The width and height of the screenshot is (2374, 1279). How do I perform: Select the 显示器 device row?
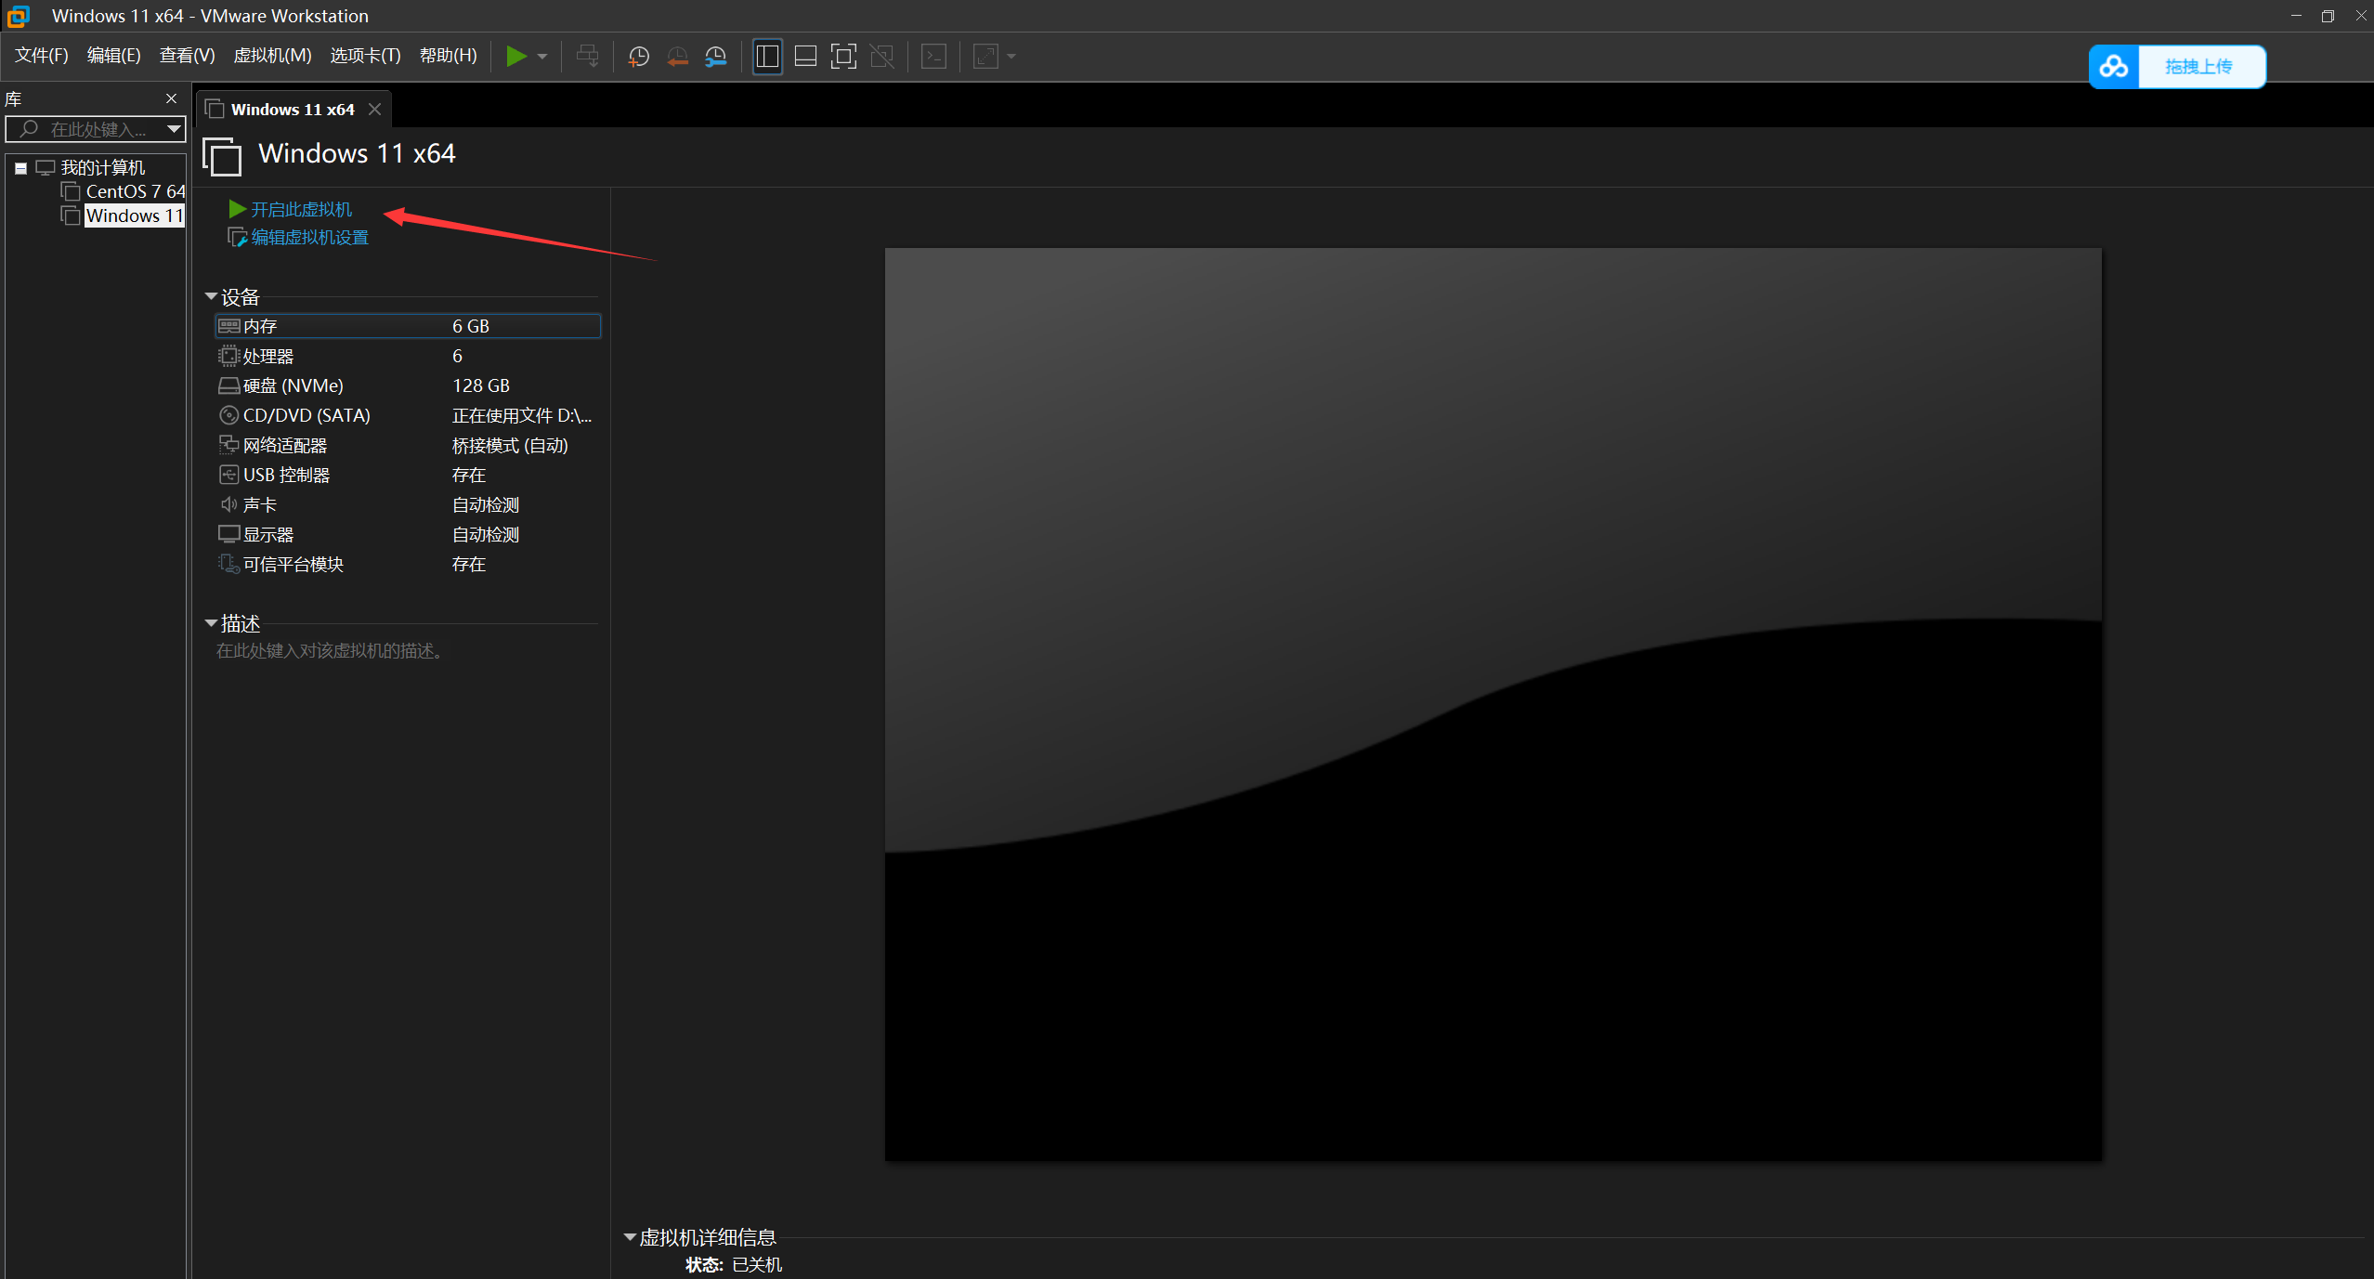point(408,534)
